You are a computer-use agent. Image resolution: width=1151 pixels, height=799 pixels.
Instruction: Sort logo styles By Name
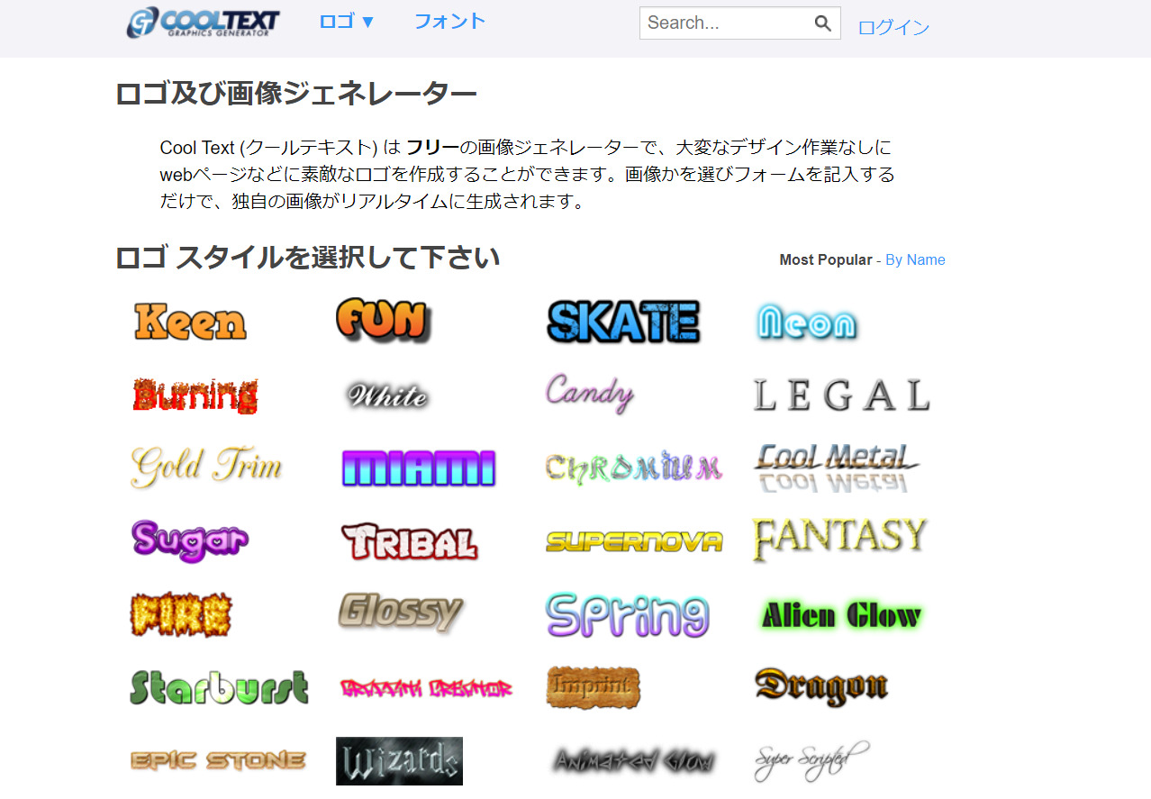tap(915, 259)
